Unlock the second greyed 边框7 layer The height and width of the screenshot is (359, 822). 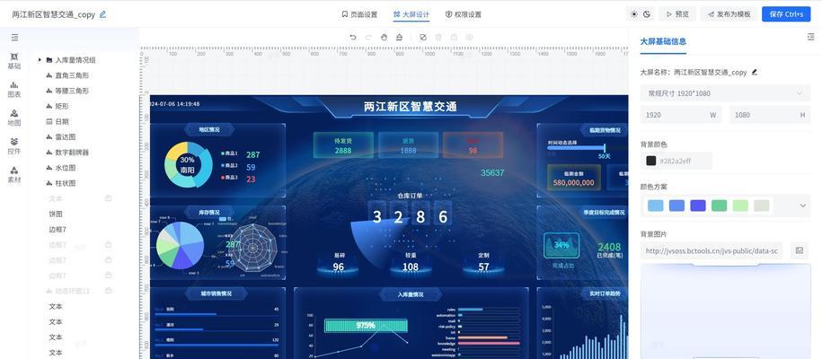click(x=108, y=260)
